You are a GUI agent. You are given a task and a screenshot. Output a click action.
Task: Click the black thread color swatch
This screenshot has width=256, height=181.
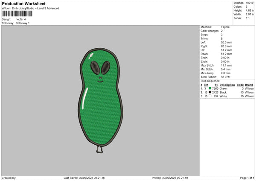[x=210, y=92]
